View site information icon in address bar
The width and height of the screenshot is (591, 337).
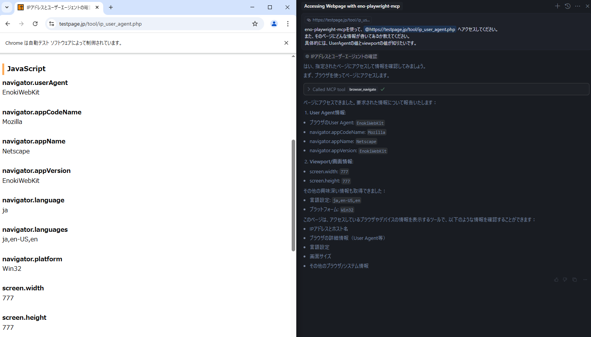point(52,24)
